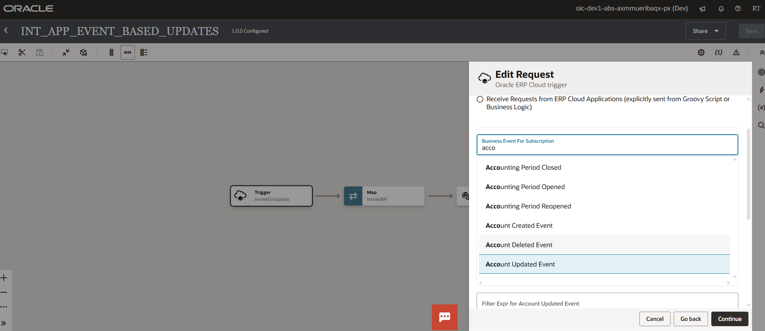
Task: Open the help question mark icon
Action: [x=738, y=8]
